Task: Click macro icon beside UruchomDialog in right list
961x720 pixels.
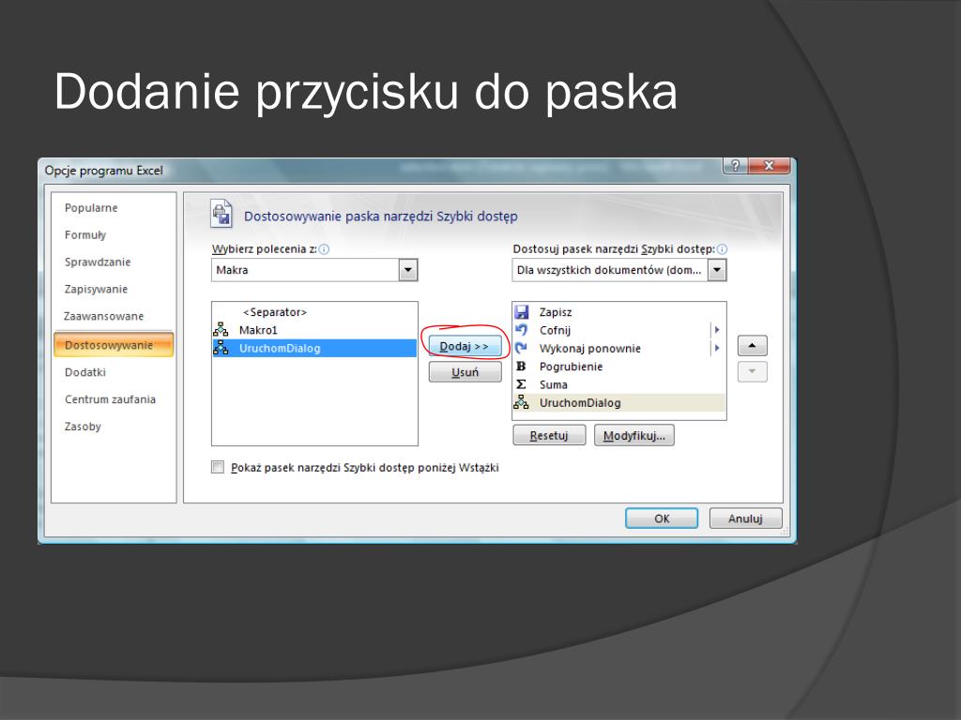Action: pos(521,402)
